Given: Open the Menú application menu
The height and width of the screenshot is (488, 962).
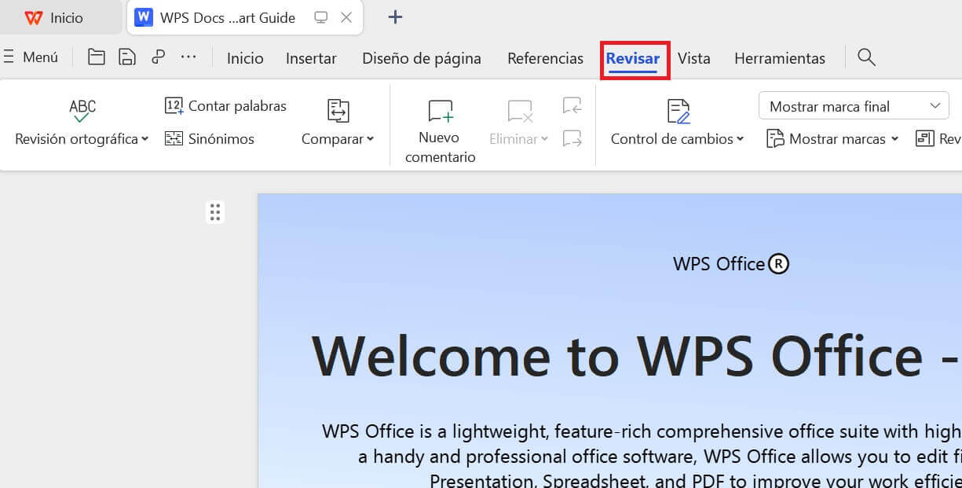Looking at the screenshot, I should pos(33,57).
